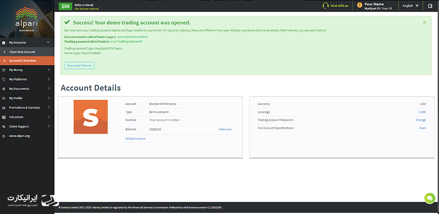Collapse the My Accounts menu chevron
Screen dimensions: 439x214
tap(48, 42)
